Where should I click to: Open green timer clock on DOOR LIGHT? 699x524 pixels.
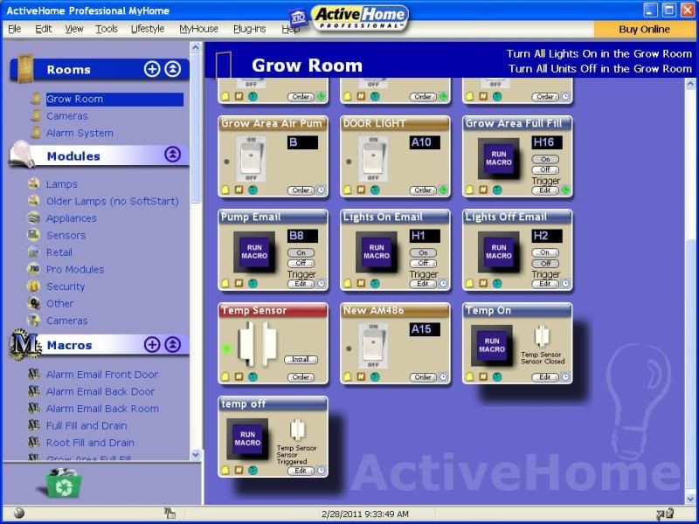[443, 190]
